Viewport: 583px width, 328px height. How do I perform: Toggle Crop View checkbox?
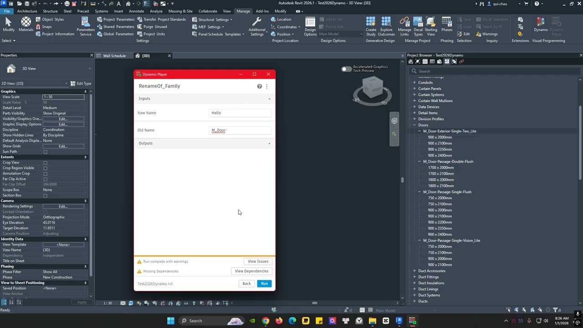pyautogui.click(x=45, y=163)
